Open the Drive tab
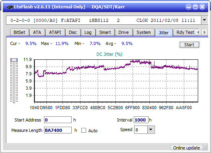Screen dimensions: 211x153 coord(124,32)
